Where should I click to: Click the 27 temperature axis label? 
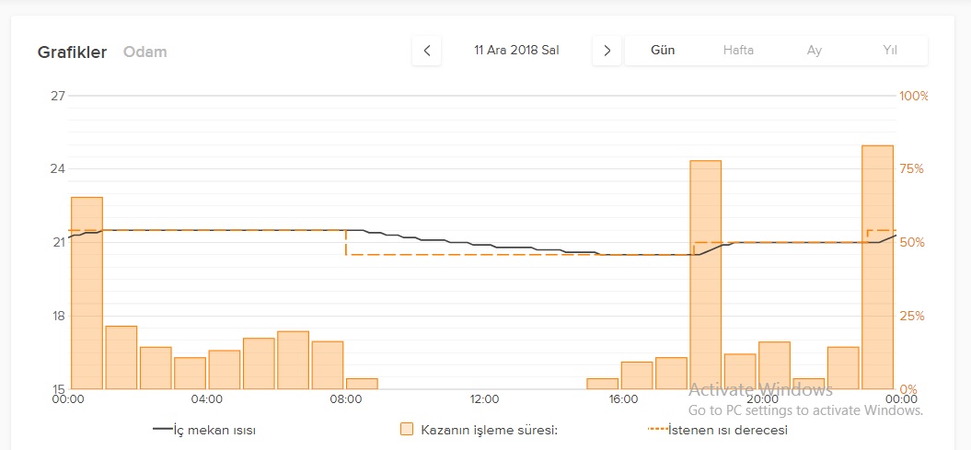pos(58,96)
